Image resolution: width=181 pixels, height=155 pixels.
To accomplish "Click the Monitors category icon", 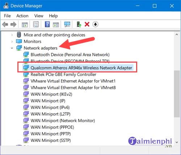I will coord(19,41).
